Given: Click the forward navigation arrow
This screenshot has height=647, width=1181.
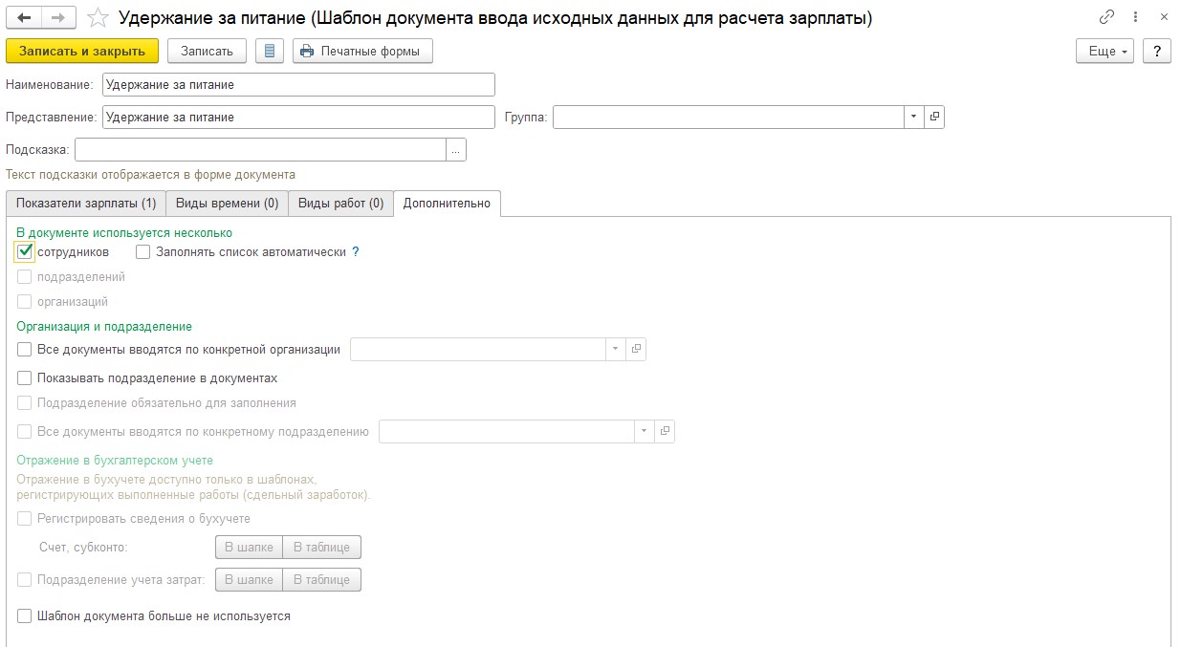Looking at the screenshot, I should (57, 18).
